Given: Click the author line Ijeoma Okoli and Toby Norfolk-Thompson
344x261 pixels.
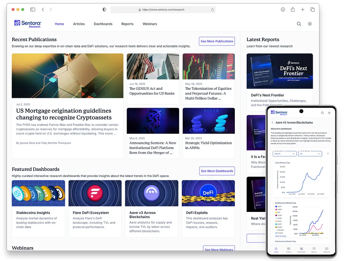Looking at the screenshot, I should point(43,143).
